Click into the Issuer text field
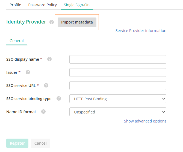This screenshot has width=183, height=152. [x=118, y=72]
